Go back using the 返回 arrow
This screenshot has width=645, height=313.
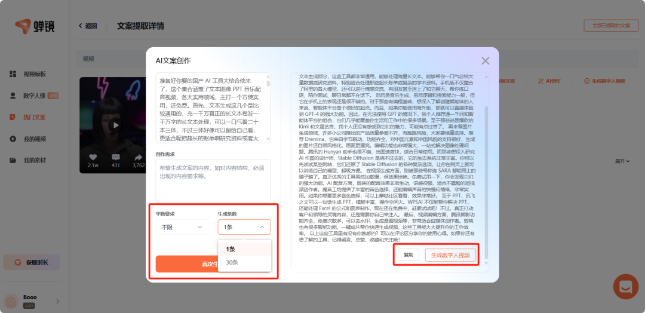(88, 26)
